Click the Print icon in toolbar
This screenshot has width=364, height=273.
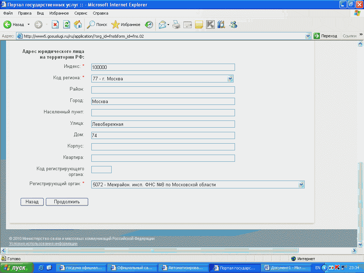(x=176, y=25)
